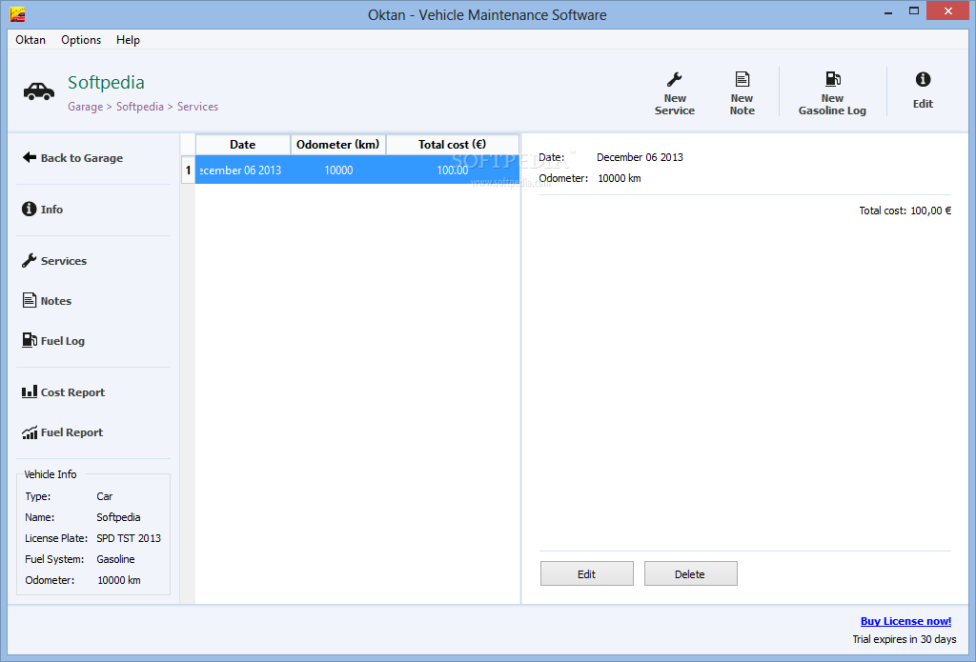
Task: Click the New Gasoline Log label text
Action: tap(832, 105)
